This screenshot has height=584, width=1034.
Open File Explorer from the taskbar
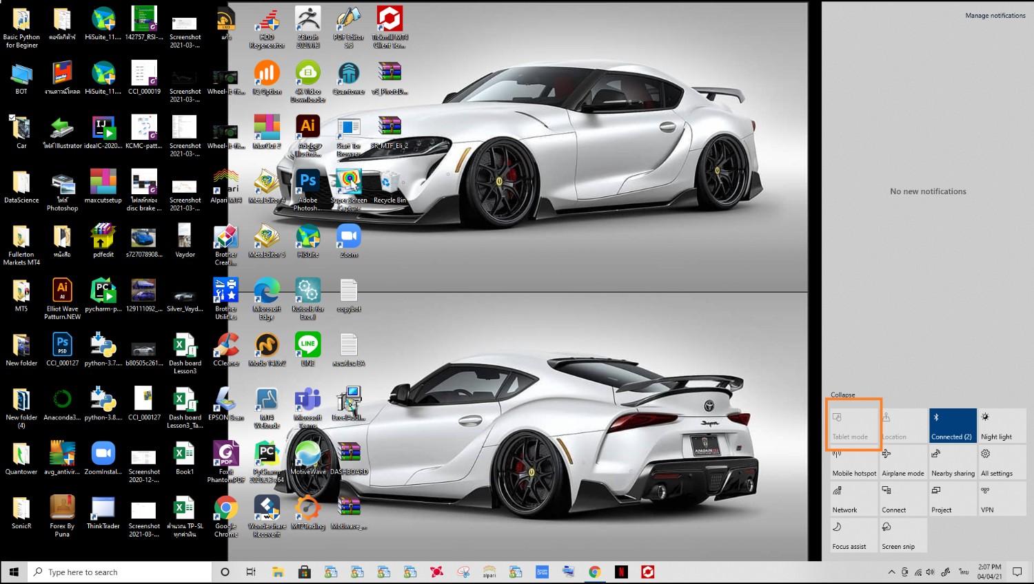point(278,572)
